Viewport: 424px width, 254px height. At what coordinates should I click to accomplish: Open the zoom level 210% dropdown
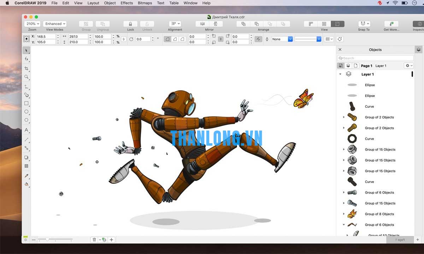[x=32, y=24]
